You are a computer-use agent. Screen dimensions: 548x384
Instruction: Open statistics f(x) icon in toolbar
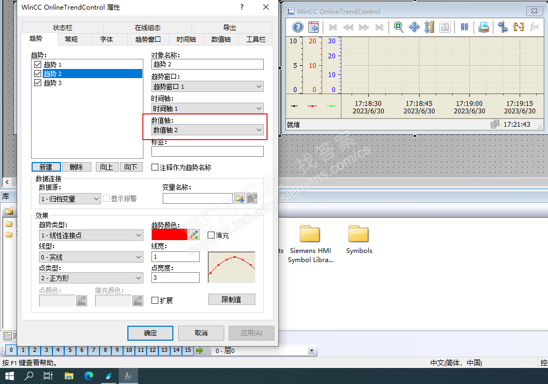(x=534, y=27)
